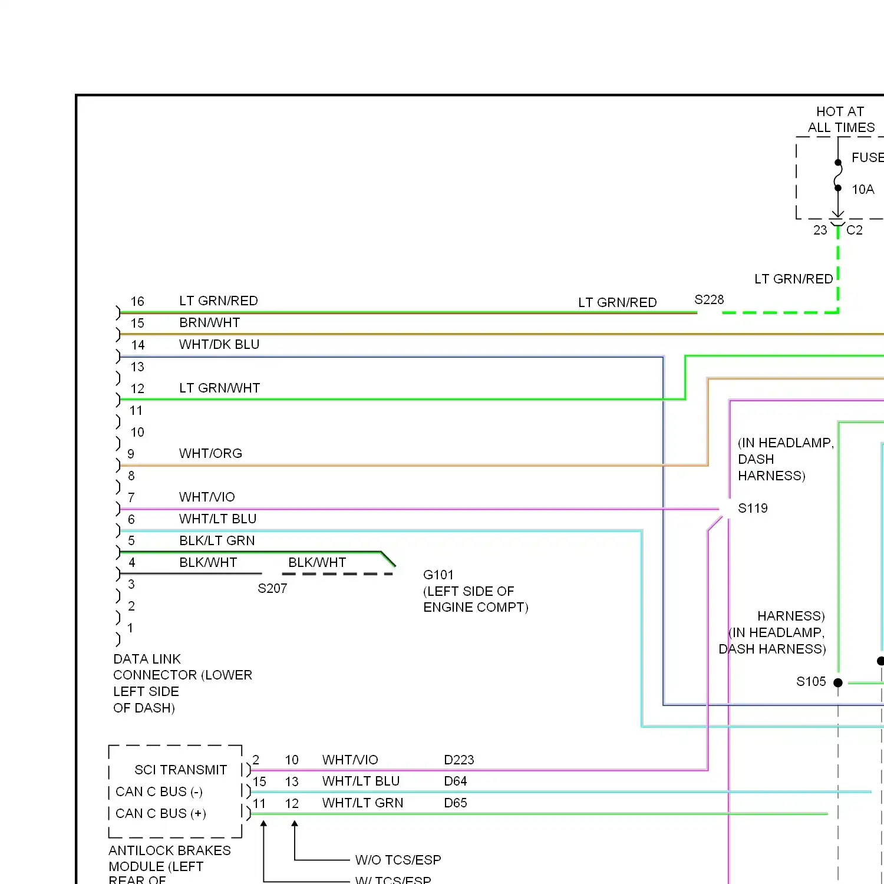Click the D223 circuit code
The width and height of the screenshot is (884, 884).
point(459,760)
